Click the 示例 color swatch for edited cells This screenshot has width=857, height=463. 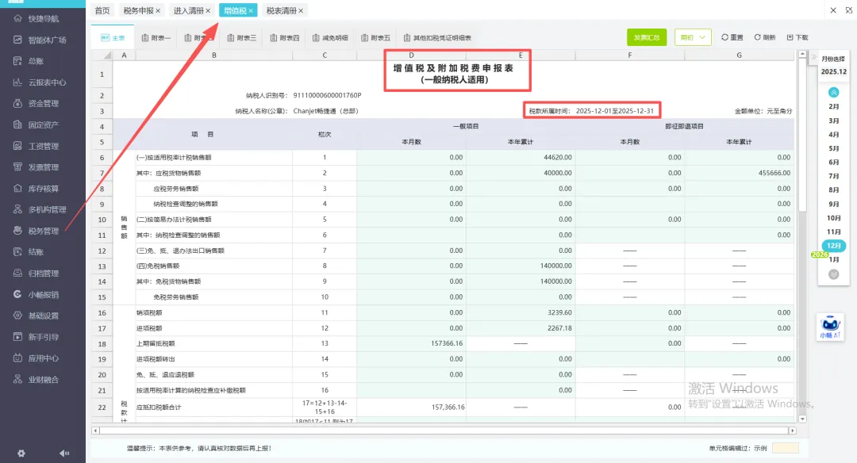(785, 448)
